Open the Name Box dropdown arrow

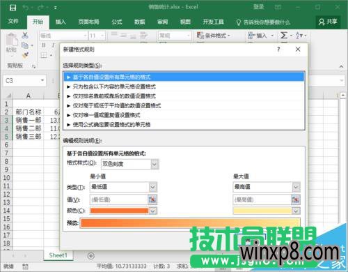tap(42, 80)
